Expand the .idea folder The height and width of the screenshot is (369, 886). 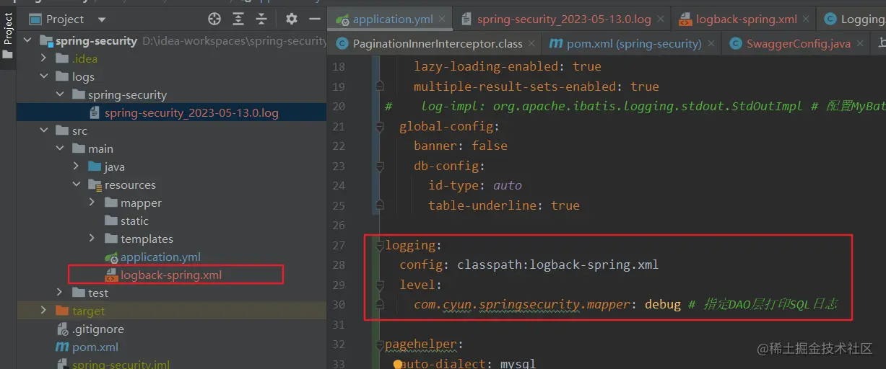[x=44, y=59]
